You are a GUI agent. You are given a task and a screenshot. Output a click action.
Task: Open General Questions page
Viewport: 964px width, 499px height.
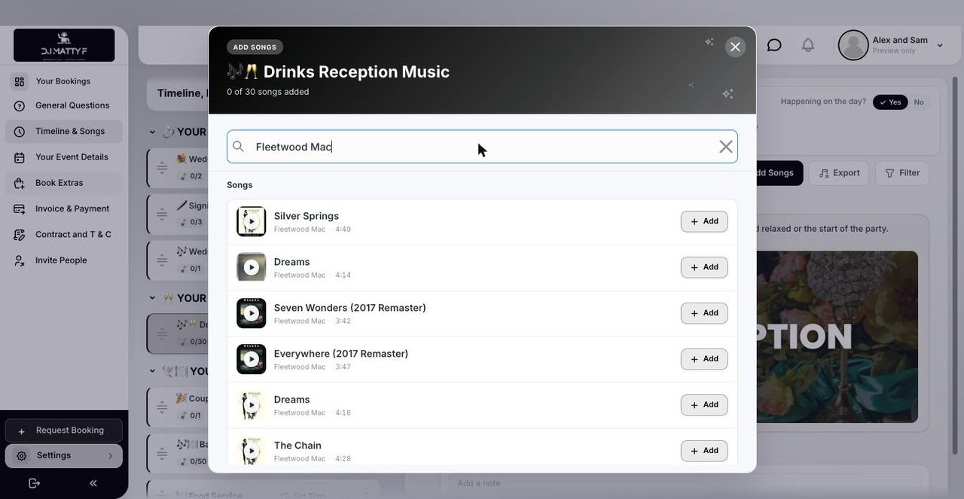click(64, 105)
